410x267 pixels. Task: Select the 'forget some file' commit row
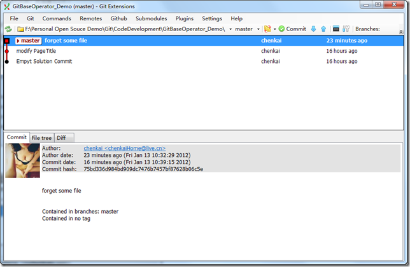coord(204,41)
